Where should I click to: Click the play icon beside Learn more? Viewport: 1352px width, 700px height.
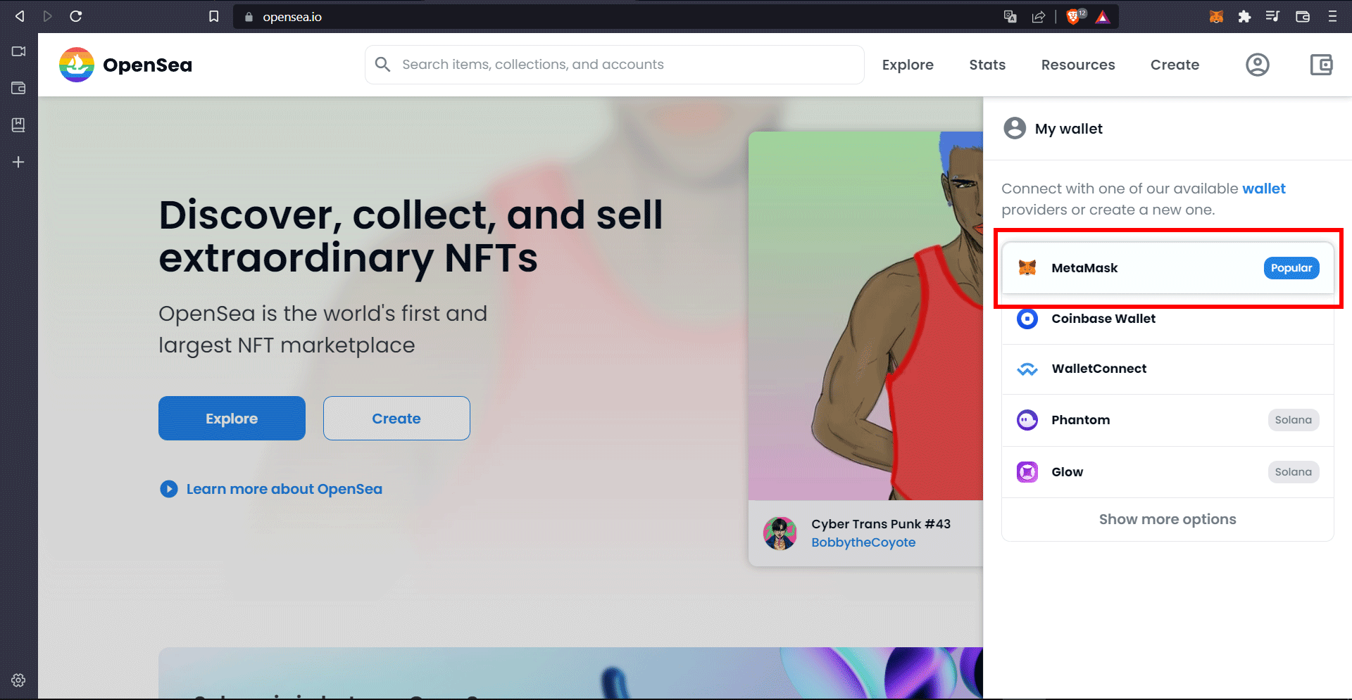pyautogui.click(x=169, y=489)
